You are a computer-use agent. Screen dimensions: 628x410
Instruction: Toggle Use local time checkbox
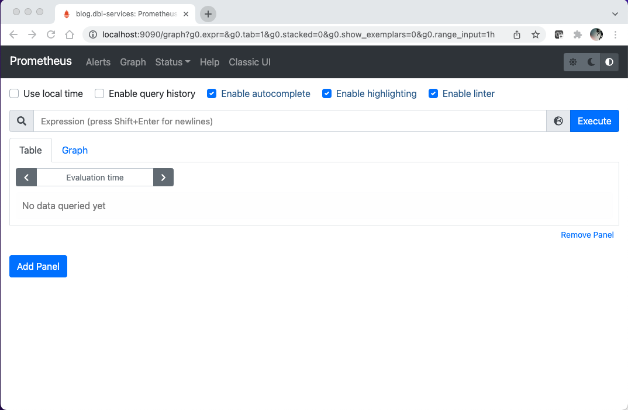[14, 93]
